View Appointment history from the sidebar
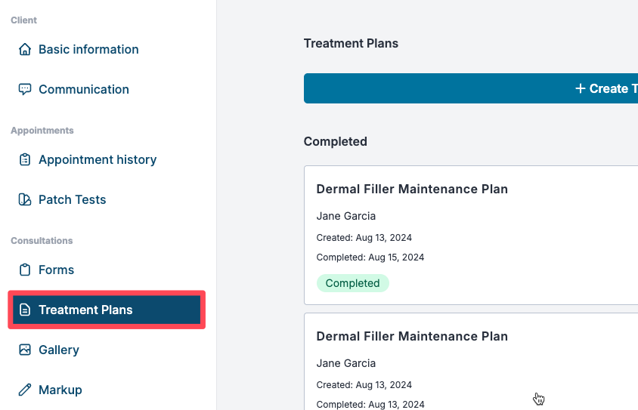Viewport: 638px width, 410px height. [98, 160]
